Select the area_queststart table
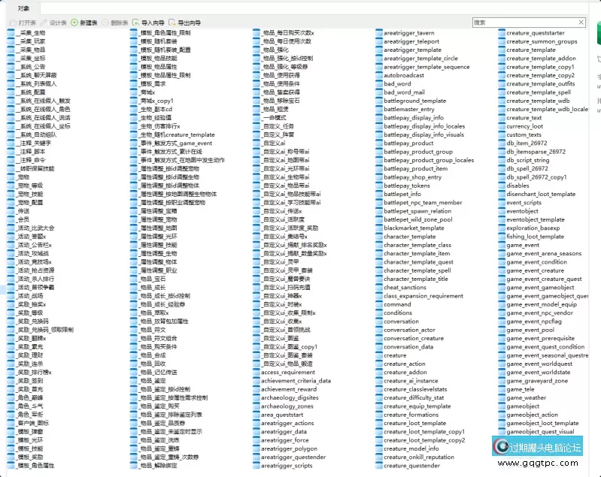The height and width of the screenshot is (477, 601). tap(282, 414)
